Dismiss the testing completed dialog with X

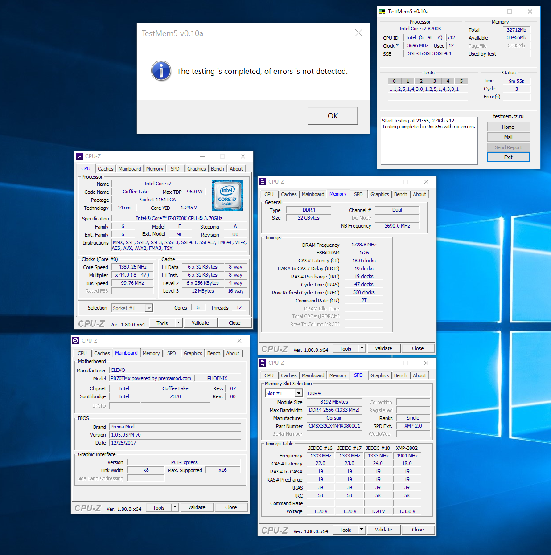click(x=358, y=33)
